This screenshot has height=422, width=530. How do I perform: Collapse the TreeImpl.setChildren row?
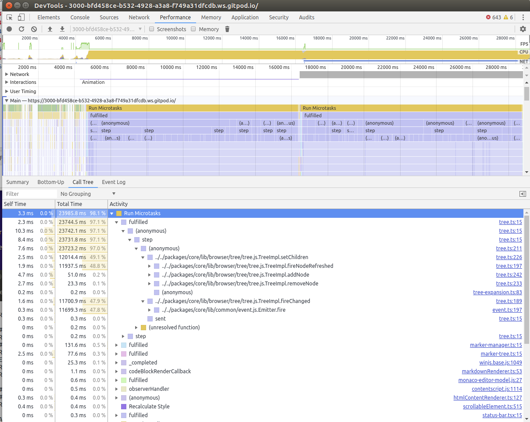click(x=143, y=257)
